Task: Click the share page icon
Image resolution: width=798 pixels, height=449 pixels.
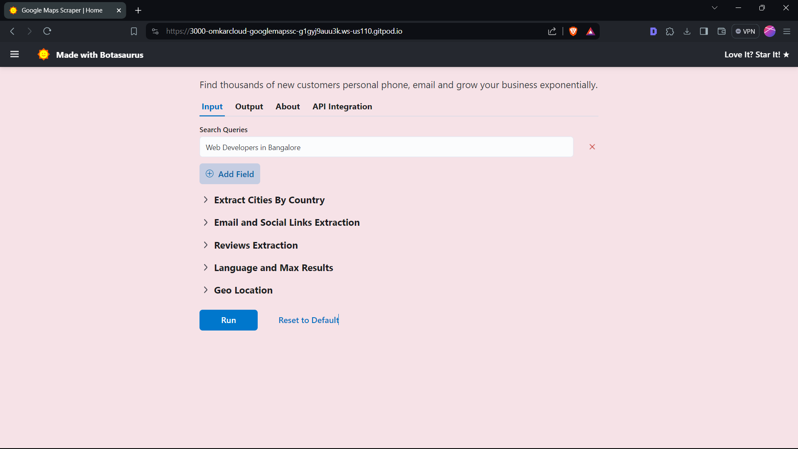Action: pos(552,31)
